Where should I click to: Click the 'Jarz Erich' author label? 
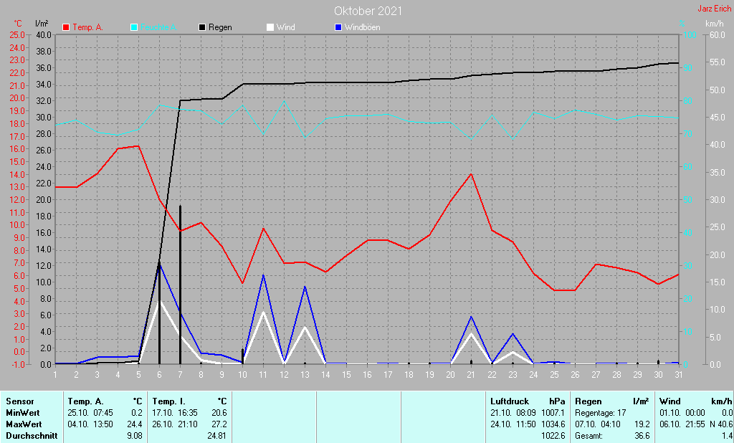pyautogui.click(x=714, y=9)
